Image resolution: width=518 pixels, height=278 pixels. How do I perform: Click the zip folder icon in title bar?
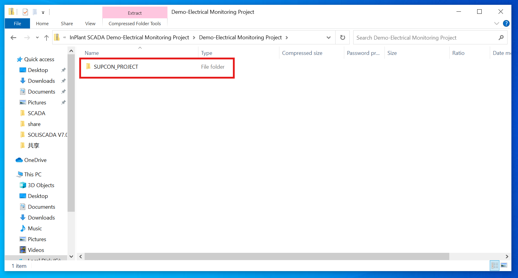11,12
